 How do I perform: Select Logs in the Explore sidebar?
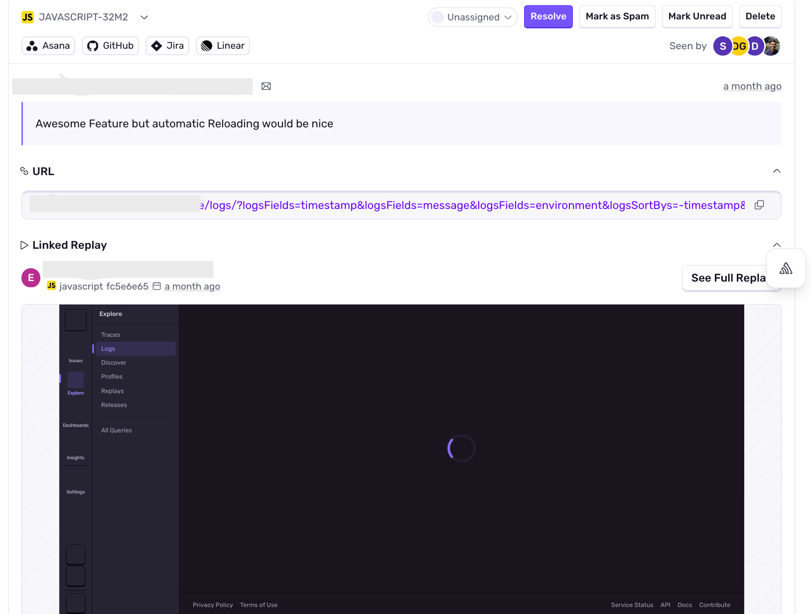pyautogui.click(x=108, y=348)
